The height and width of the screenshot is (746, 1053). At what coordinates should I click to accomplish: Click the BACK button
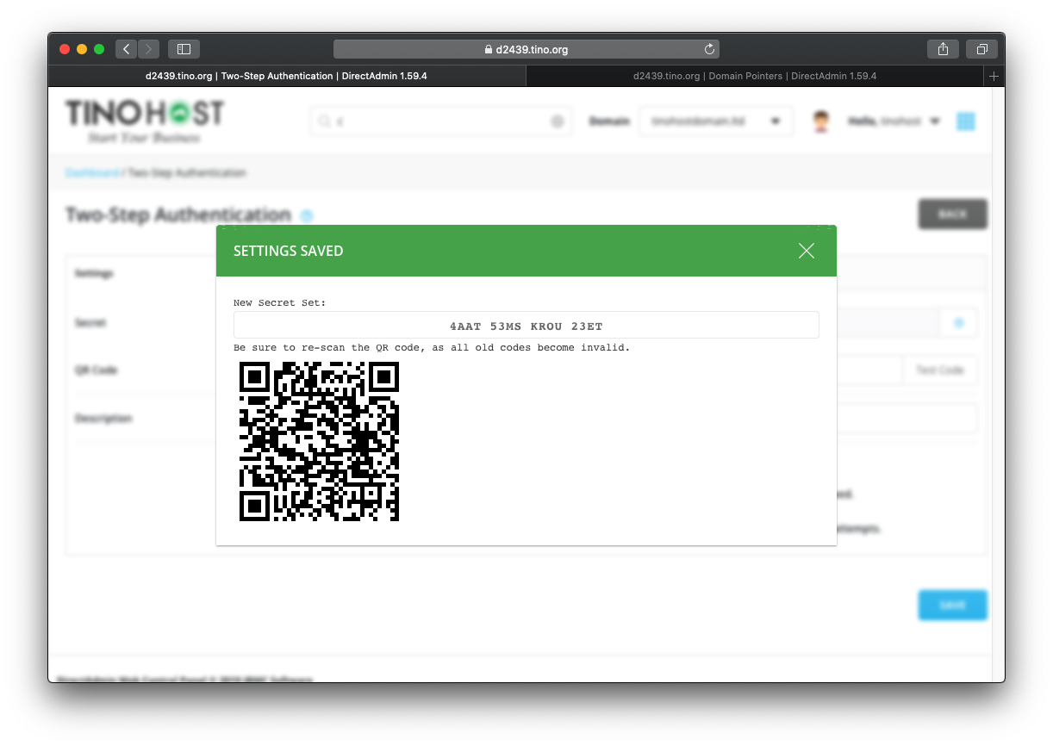952,214
